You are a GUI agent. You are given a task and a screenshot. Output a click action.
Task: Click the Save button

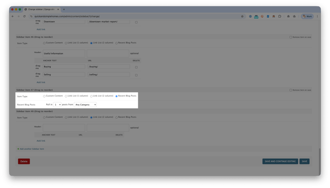[x=304, y=161]
